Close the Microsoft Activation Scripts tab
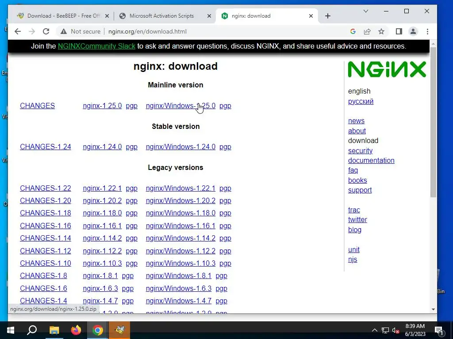The width and height of the screenshot is (453, 339). 209,16
